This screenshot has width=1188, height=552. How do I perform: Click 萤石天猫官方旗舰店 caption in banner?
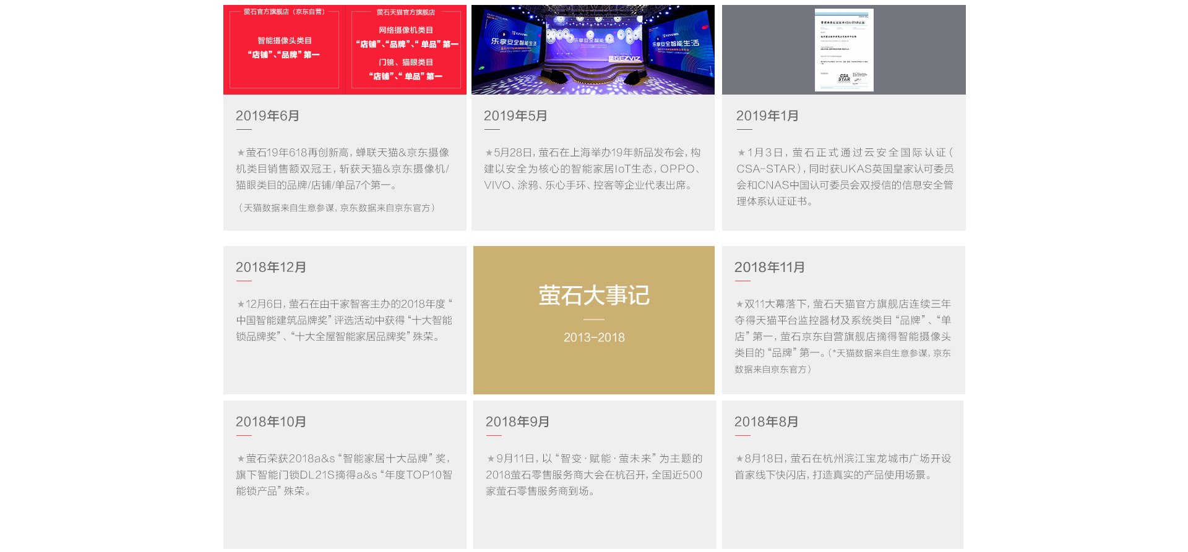pos(406,12)
